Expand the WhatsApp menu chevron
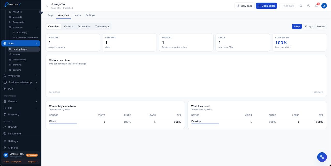331x166 pixels. click(x=36, y=76)
